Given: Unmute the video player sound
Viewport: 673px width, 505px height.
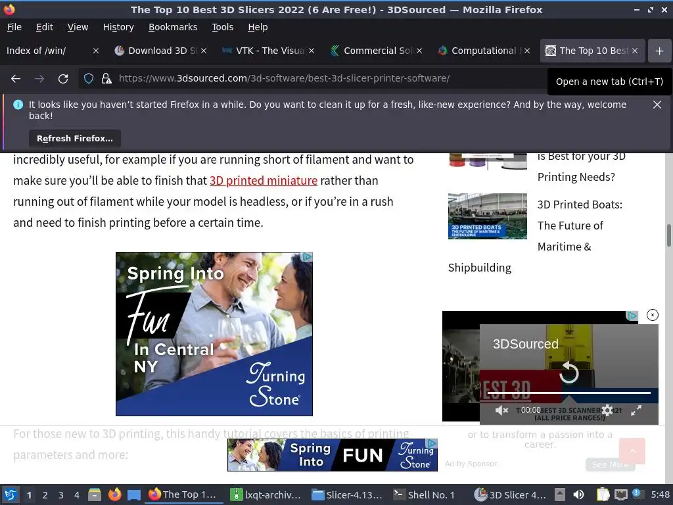Looking at the screenshot, I should (x=501, y=410).
